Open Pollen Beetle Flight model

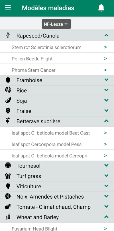(57, 59)
